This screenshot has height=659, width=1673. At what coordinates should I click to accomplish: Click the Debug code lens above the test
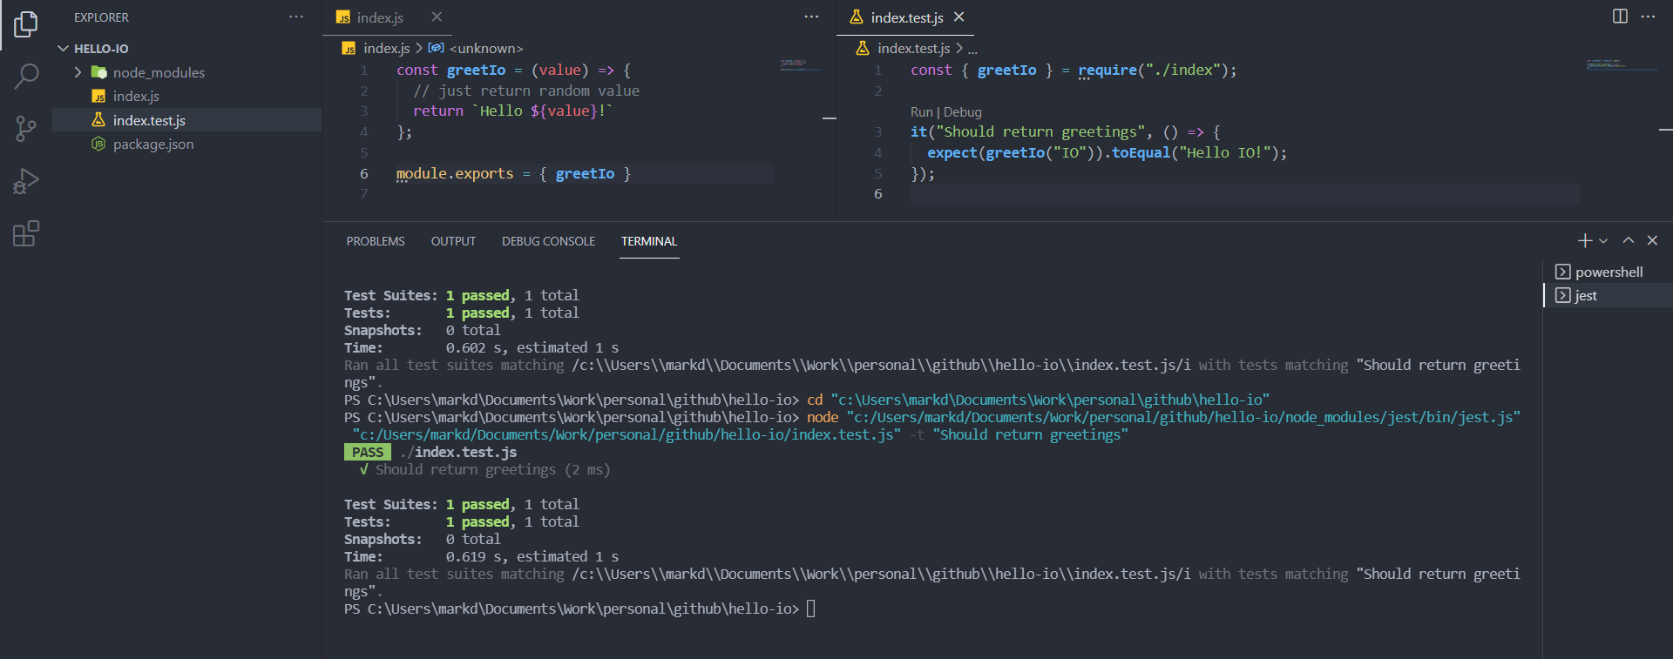(962, 112)
